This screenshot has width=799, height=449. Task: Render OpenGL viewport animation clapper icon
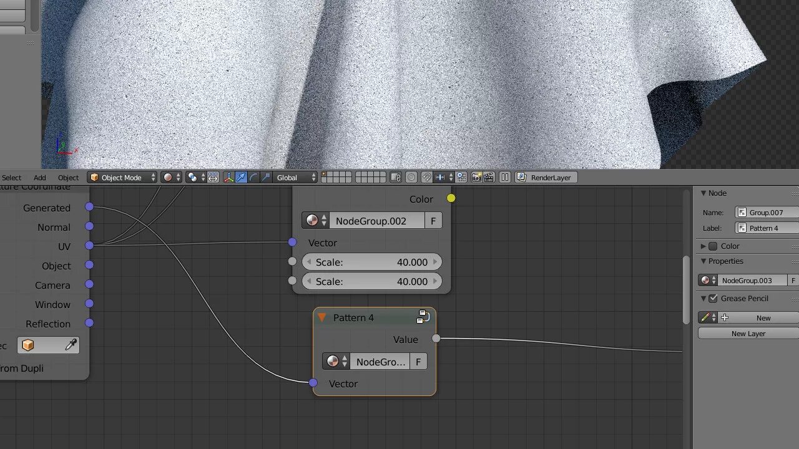pos(489,178)
